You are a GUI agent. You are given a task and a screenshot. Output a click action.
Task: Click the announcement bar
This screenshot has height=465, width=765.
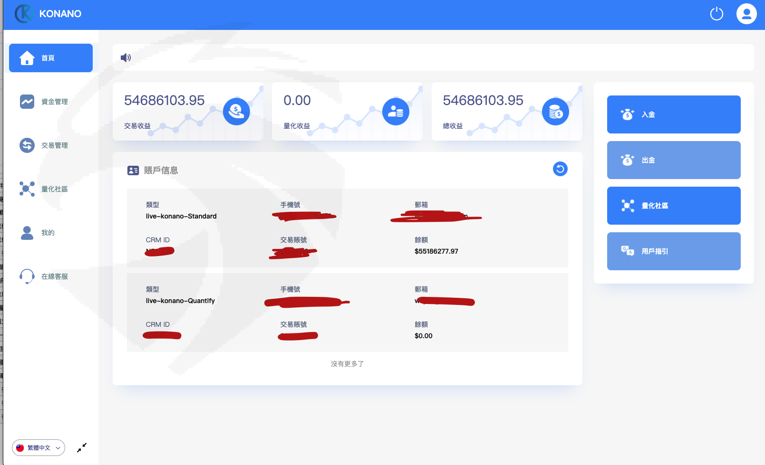tap(433, 57)
